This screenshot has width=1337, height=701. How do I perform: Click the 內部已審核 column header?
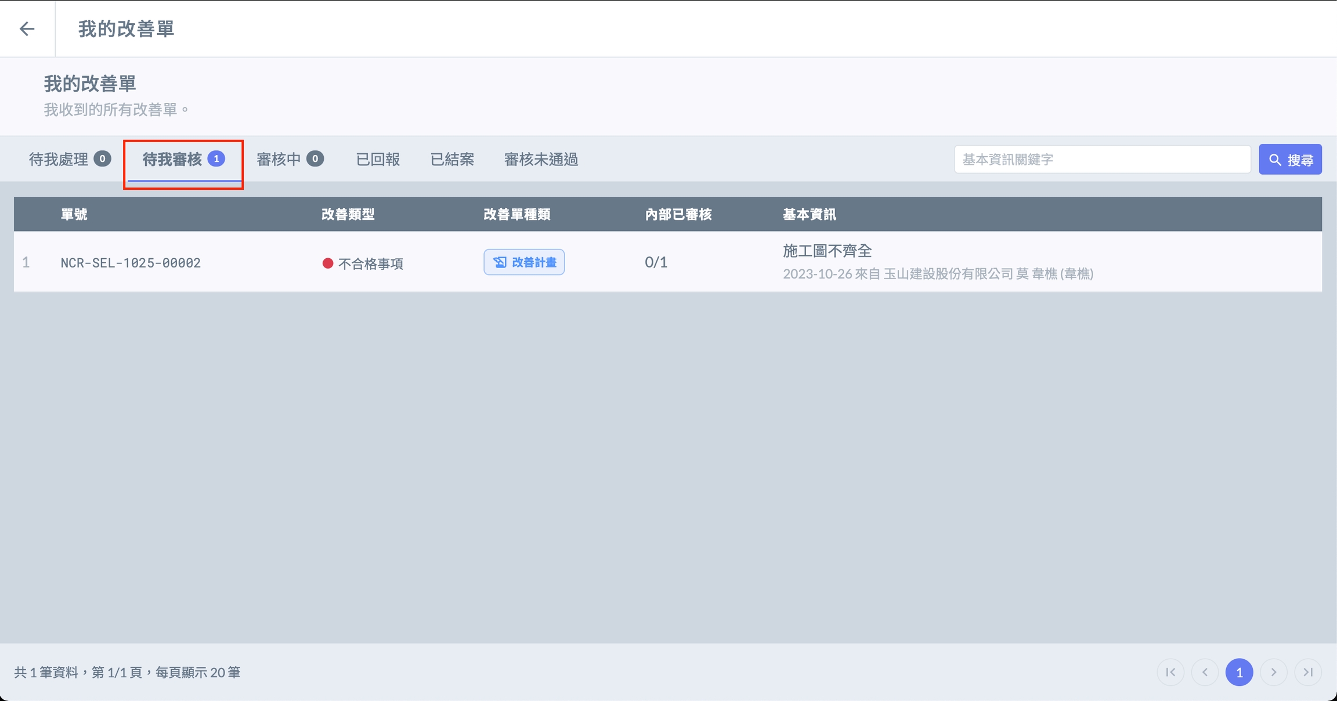pyautogui.click(x=678, y=214)
